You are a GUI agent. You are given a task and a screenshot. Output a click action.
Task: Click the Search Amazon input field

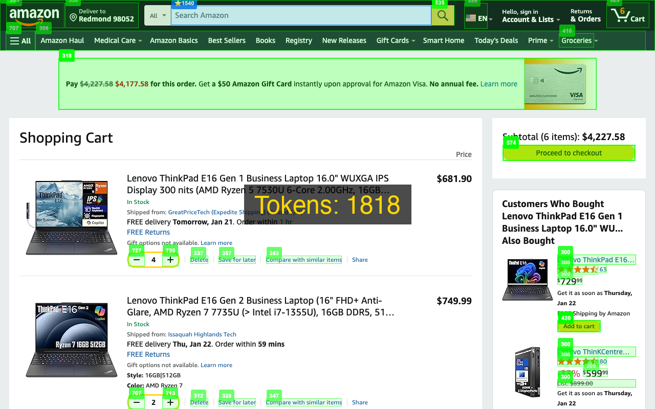301,15
